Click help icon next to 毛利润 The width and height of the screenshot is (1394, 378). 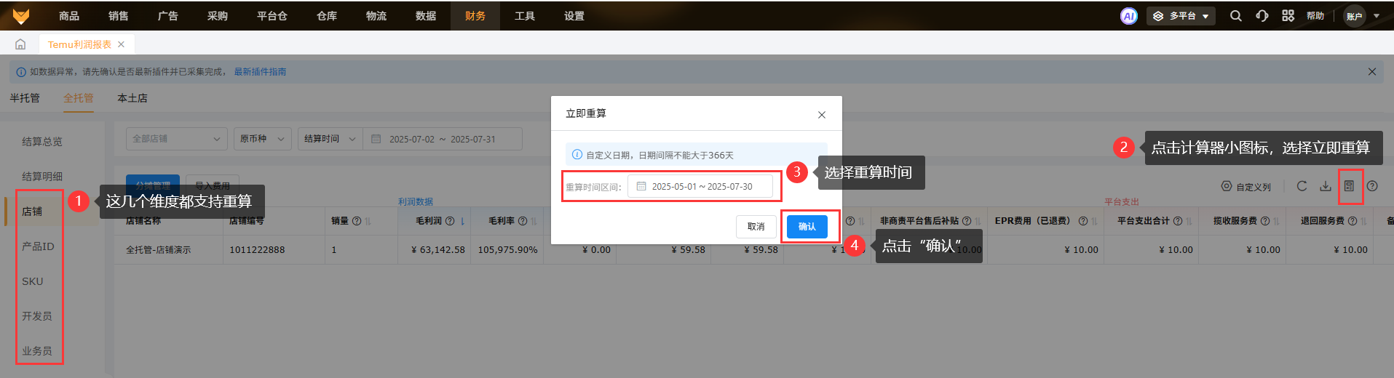(x=450, y=221)
